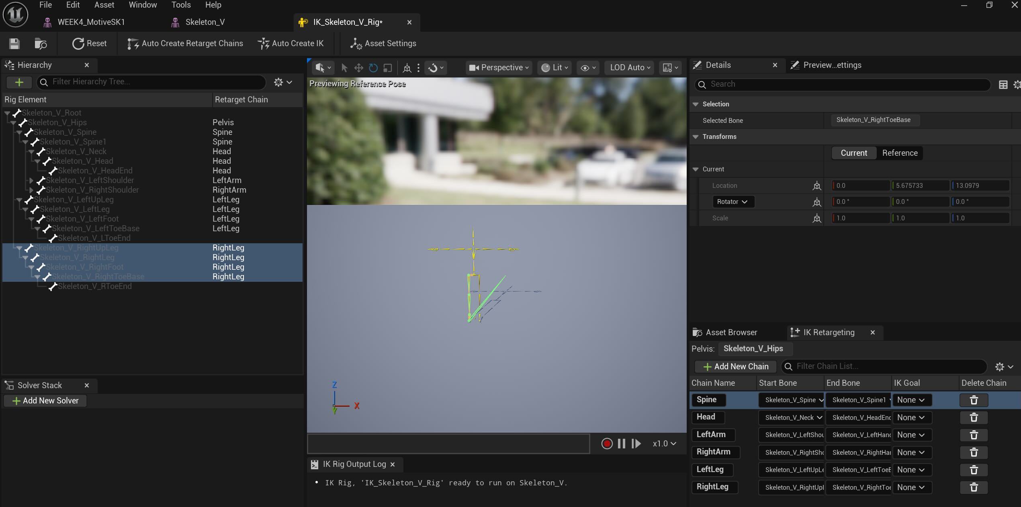Select the translate (move) tool in viewport

[x=358, y=68]
